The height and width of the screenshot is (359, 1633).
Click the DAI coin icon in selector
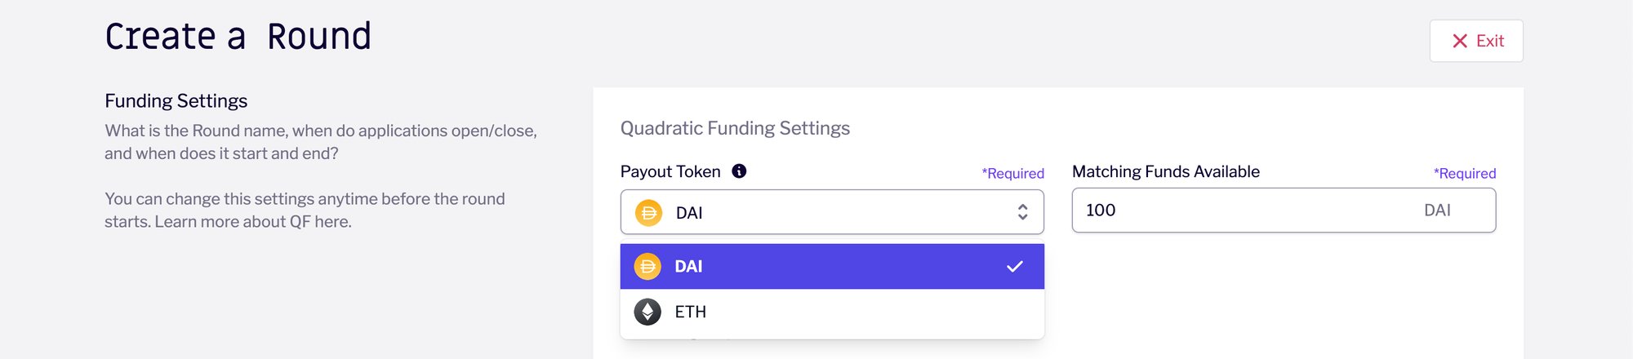[x=649, y=213]
